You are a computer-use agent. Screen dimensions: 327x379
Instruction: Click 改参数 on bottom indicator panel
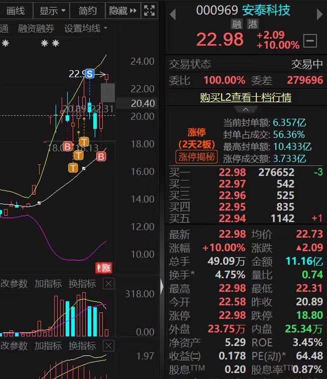pyautogui.click(x=14, y=346)
